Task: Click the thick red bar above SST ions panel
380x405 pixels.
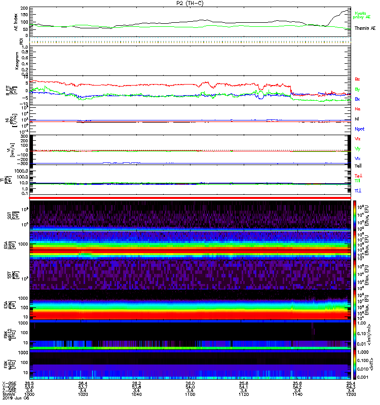Action: click(190, 198)
